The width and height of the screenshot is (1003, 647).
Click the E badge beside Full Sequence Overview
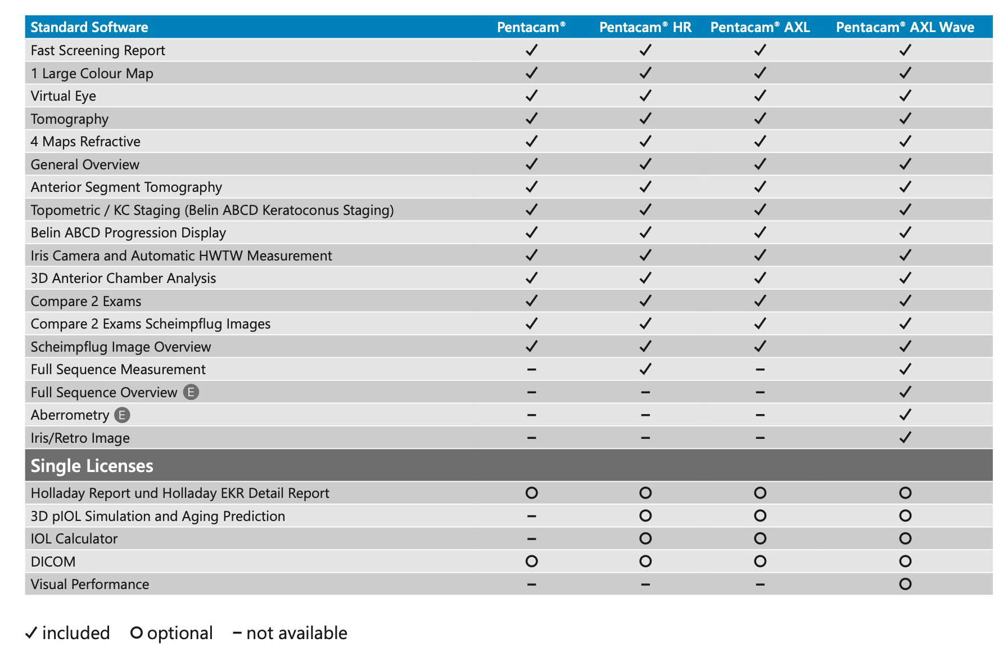[191, 392]
